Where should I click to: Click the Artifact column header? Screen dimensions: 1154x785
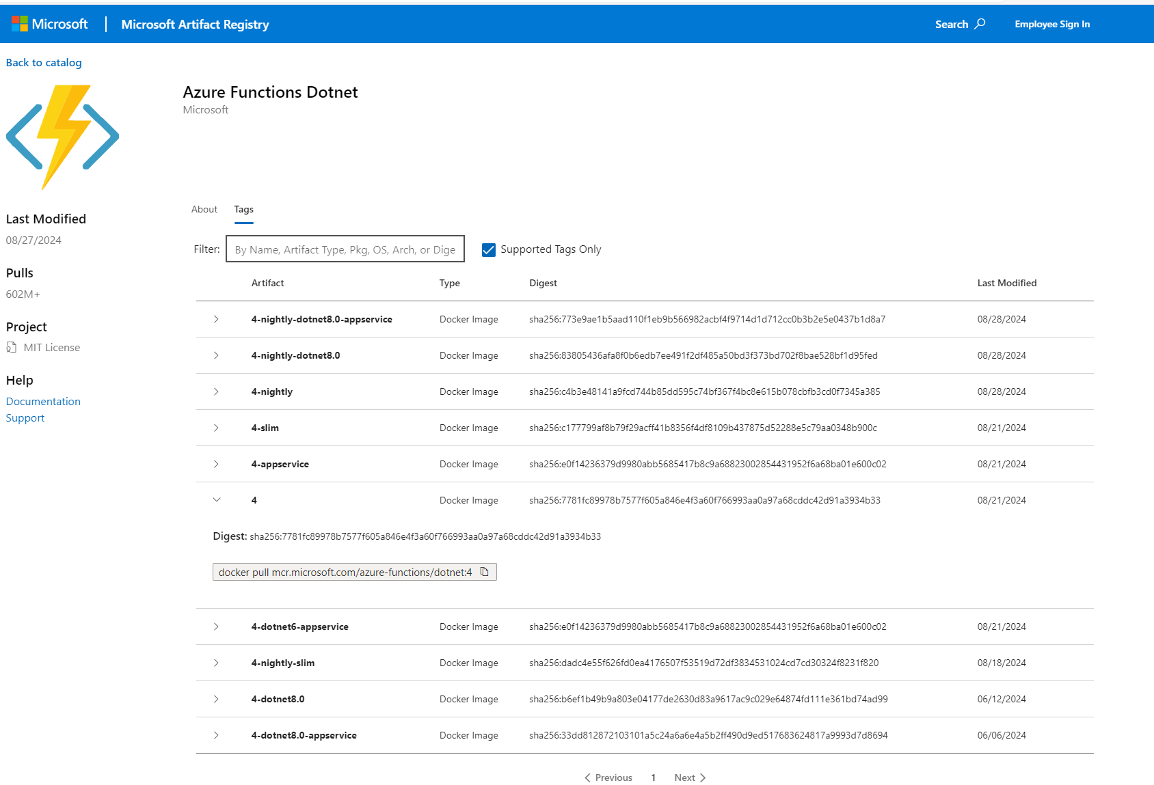tap(267, 283)
